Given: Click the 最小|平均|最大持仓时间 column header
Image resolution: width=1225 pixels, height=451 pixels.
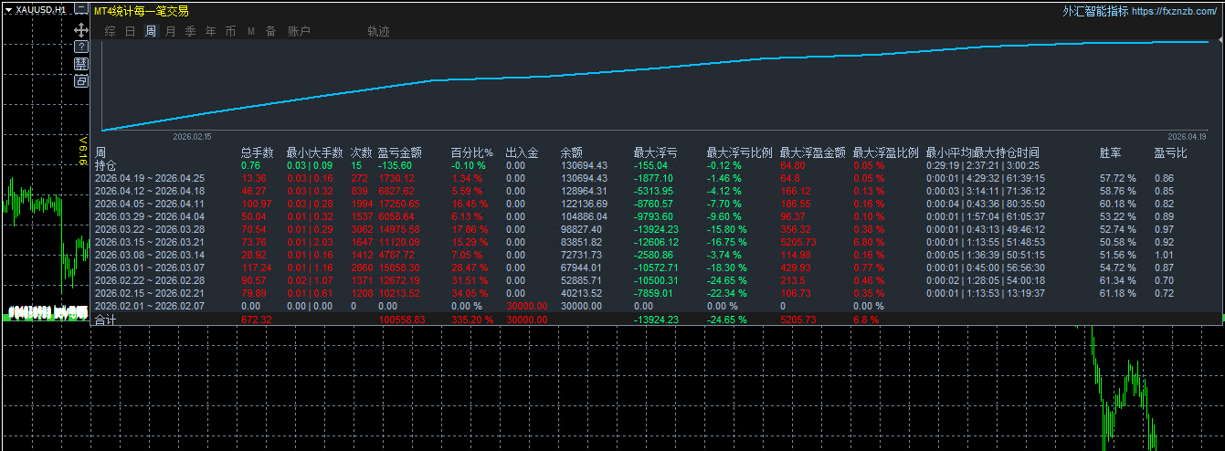Looking at the screenshot, I should (983, 152).
